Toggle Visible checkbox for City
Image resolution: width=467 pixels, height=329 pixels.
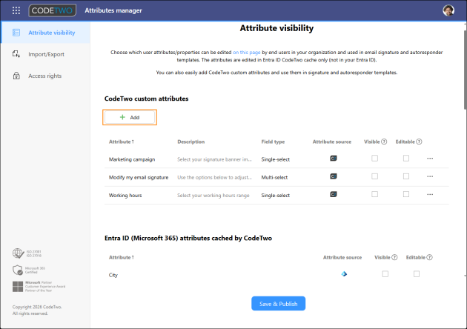pos(385,274)
